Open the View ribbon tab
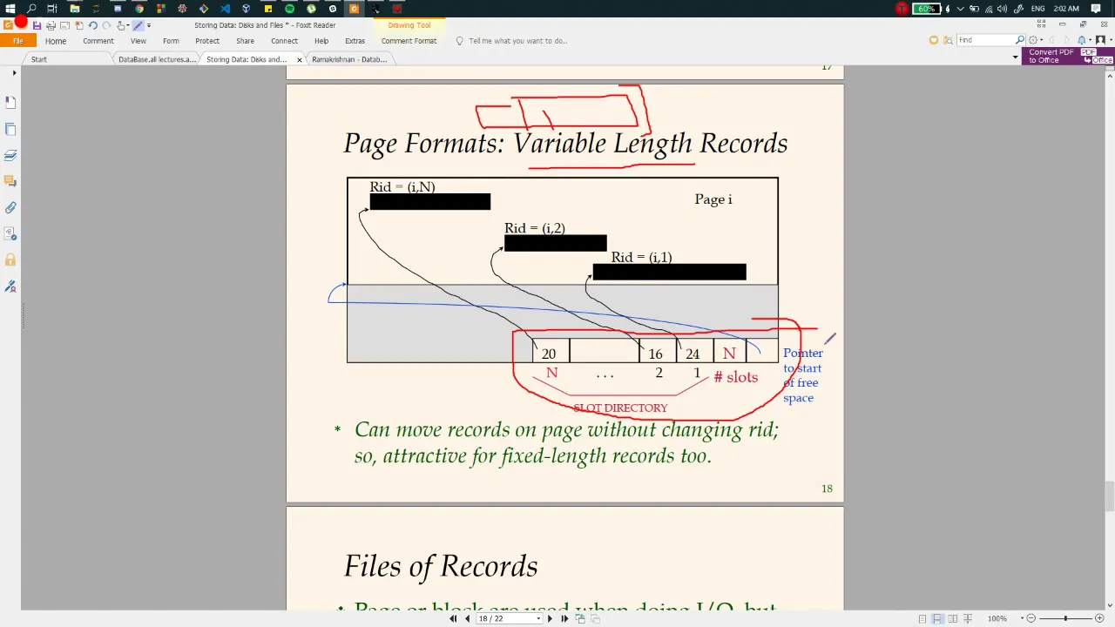Screen dimensions: 1115x627 (139, 41)
